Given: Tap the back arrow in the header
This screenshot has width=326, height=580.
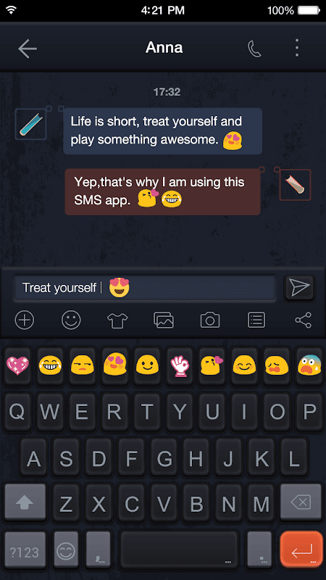Looking at the screenshot, I should click(x=28, y=49).
